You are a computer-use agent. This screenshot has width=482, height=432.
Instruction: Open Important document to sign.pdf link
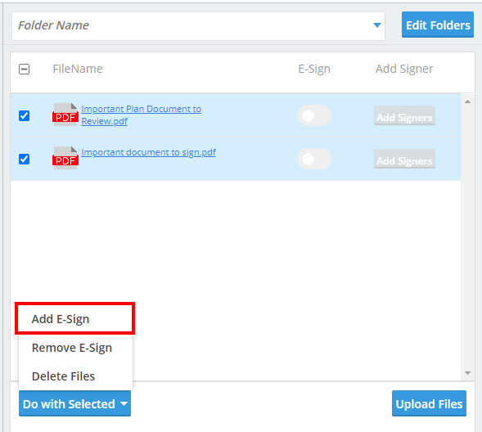click(148, 152)
